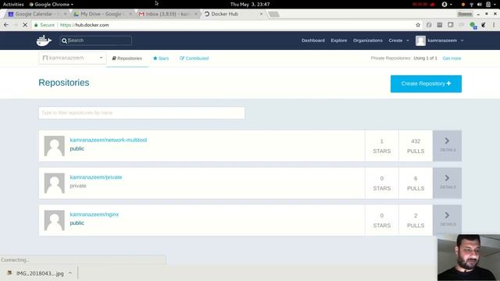This screenshot has width=500, height=281.
Task: Click the battery icon in top bar
Action: click(x=487, y=5)
